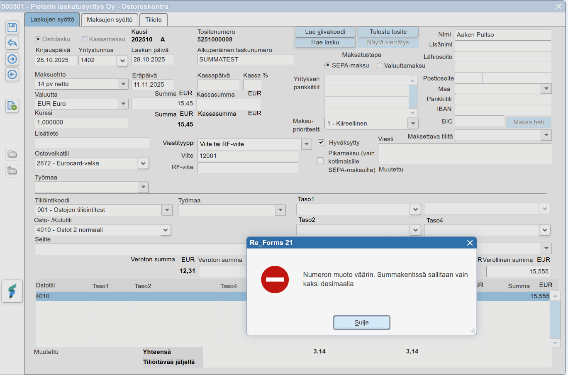Select the 4010 row in the posting grid
This screenshot has height=375, width=568.
click(293, 296)
